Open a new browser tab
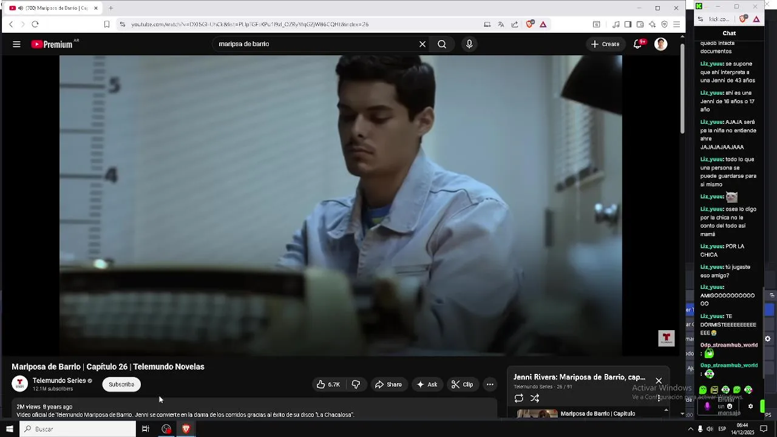This screenshot has height=437, width=777. 110,8
